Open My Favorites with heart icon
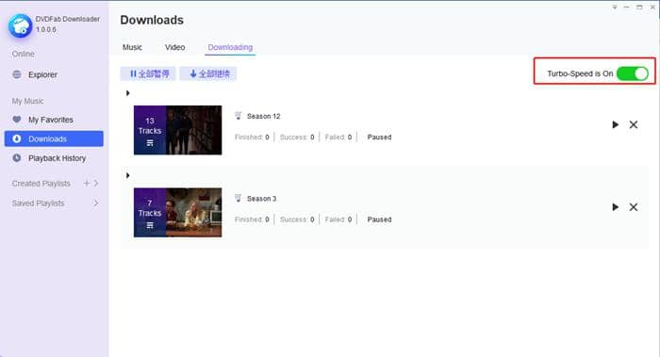Viewport: 660px width, 357px height. point(17,120)
